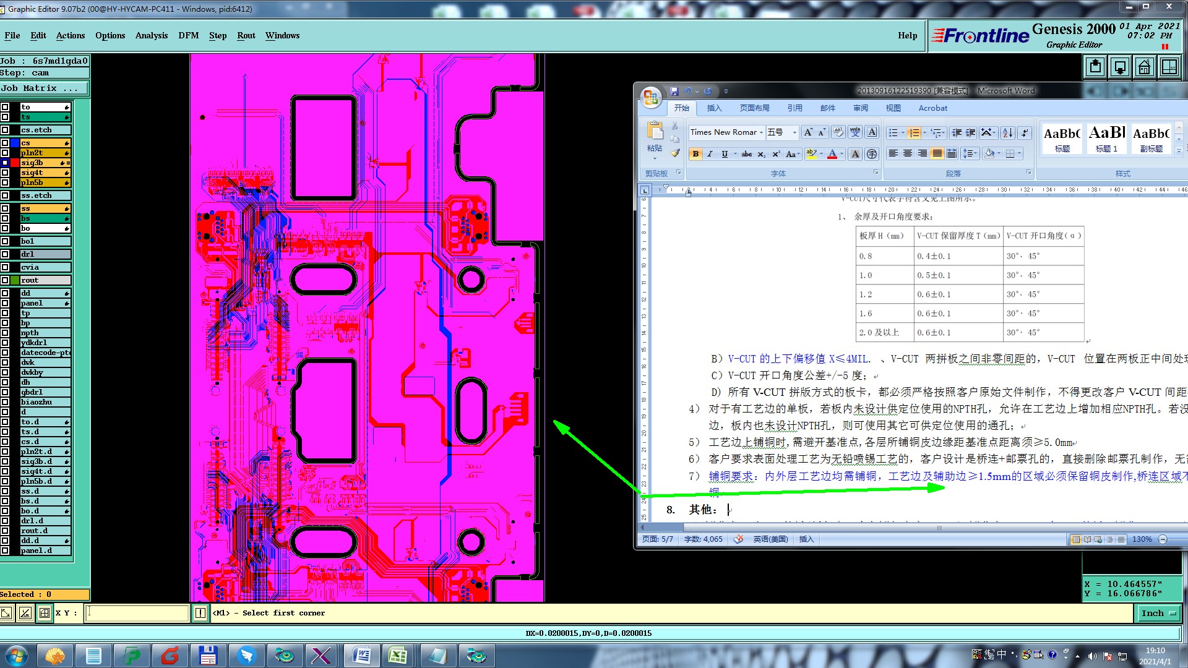Image resolution: width=1188 pixels, height=668 pixels.
Task: Open the Times New Roman font dropdown
Action: [x=761, y=132]
